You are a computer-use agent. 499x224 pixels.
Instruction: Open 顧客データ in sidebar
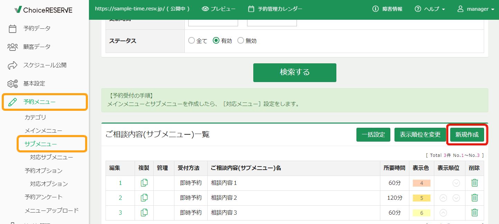point(37,47)
